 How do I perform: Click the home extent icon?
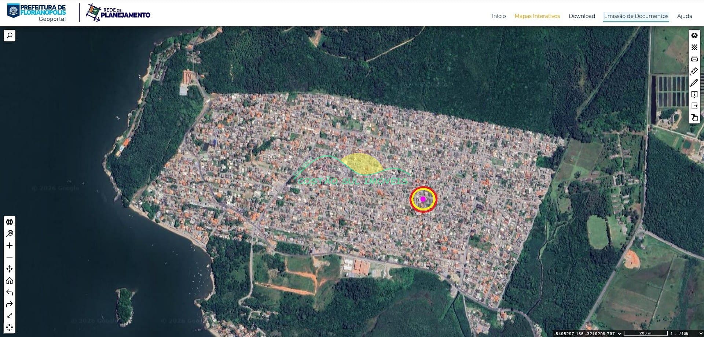[x=10, y=281]
